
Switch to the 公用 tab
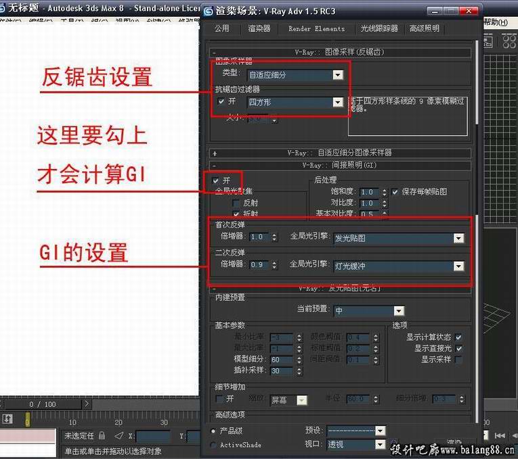221,28
